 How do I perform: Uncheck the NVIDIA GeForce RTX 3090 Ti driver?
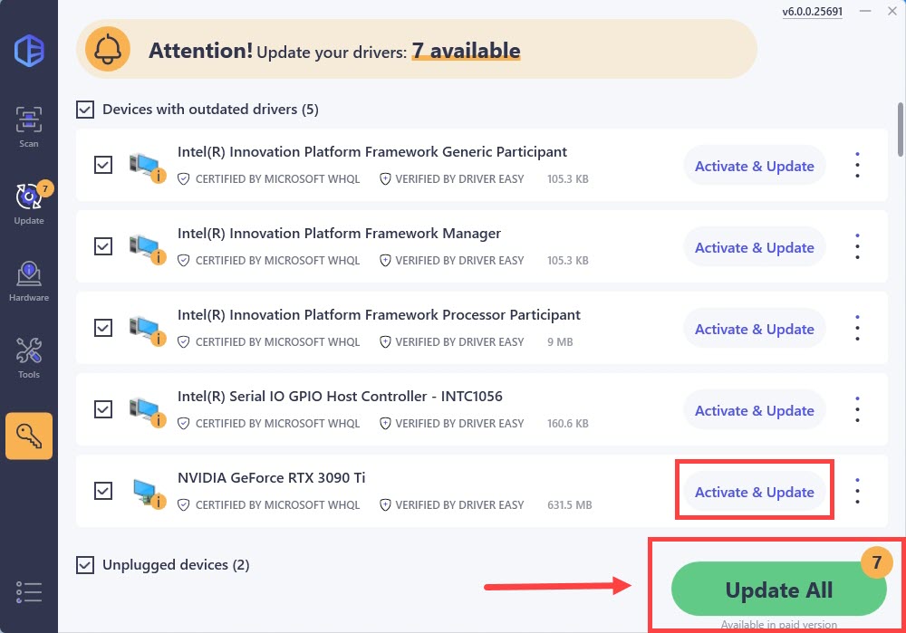(x=103, y=491)
